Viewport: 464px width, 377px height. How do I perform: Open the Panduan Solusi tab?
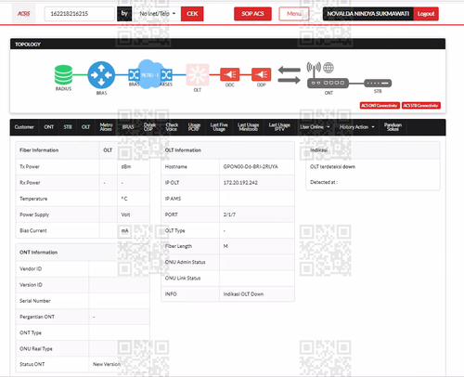(393, 127)
